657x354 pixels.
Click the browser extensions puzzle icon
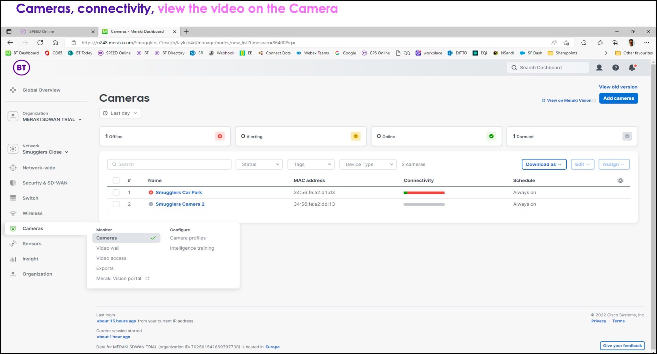click(x=583, y=43)
